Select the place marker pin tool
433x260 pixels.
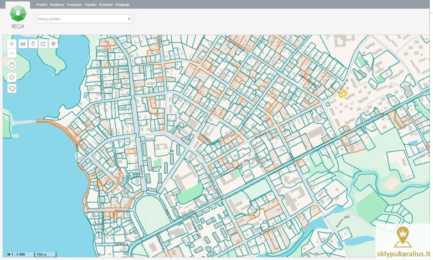click(x=33, y=44)
